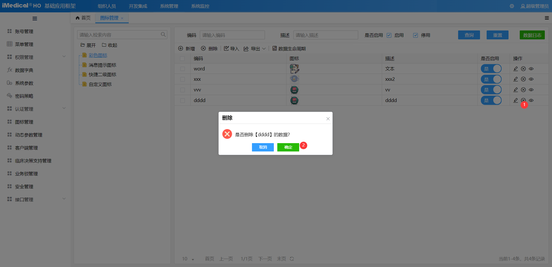Click the eye view icon for vvv row
This screenshot has height=267, width=552.
coord(531,90)
